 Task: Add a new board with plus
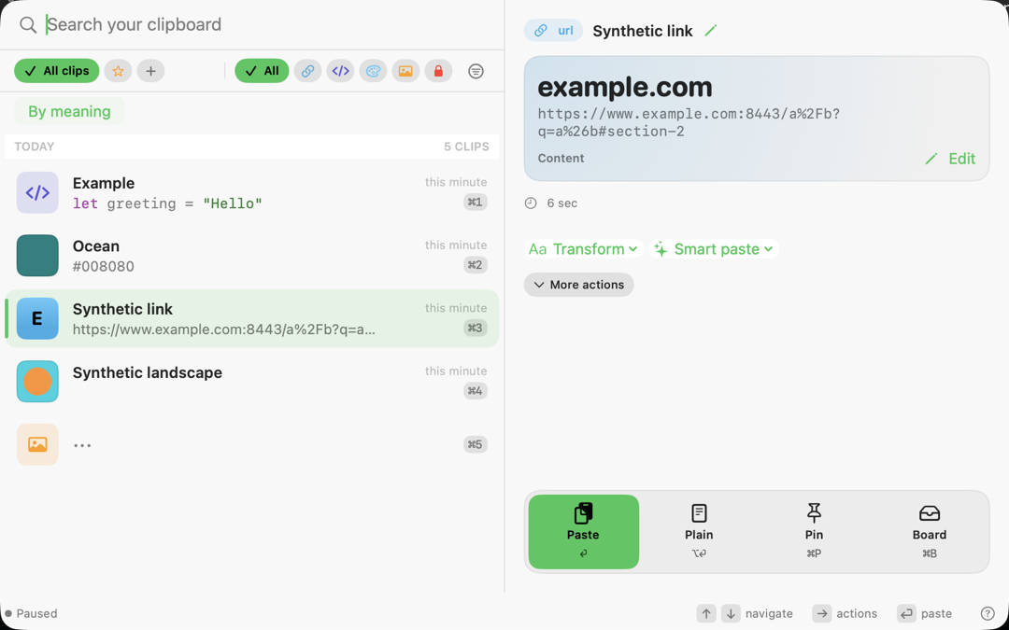tap(150, 71)
